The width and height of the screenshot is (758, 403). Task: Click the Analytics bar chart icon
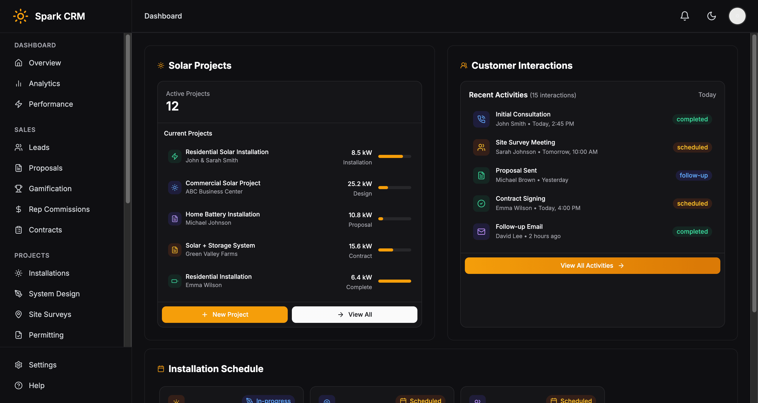[x=19, y=83]
